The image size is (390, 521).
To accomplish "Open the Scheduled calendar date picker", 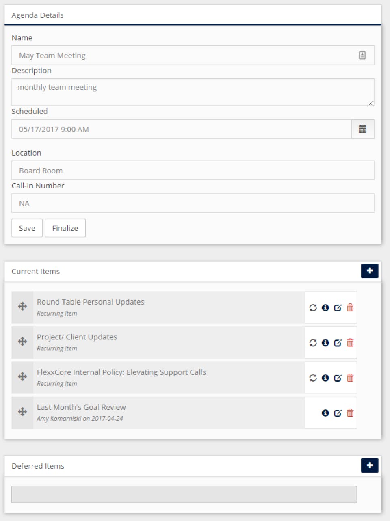I will 362,129.
